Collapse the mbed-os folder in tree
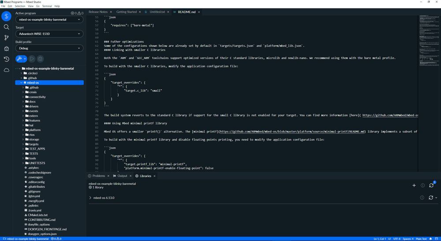 [21, 83]
